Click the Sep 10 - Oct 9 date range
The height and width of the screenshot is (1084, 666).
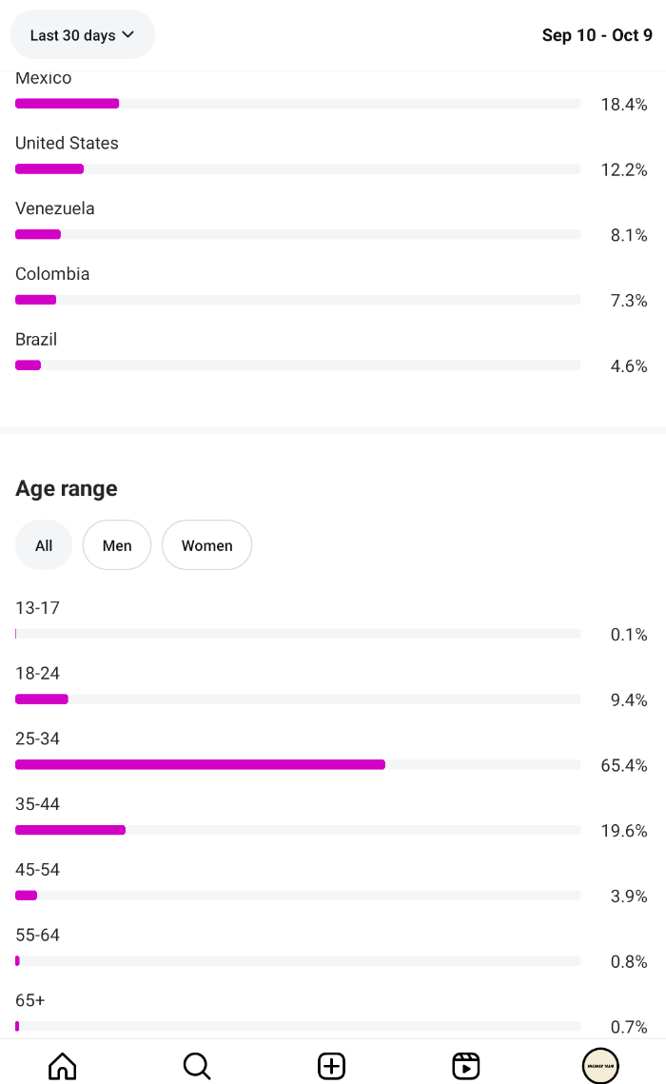pyautogui.click(x=597, y=35)
